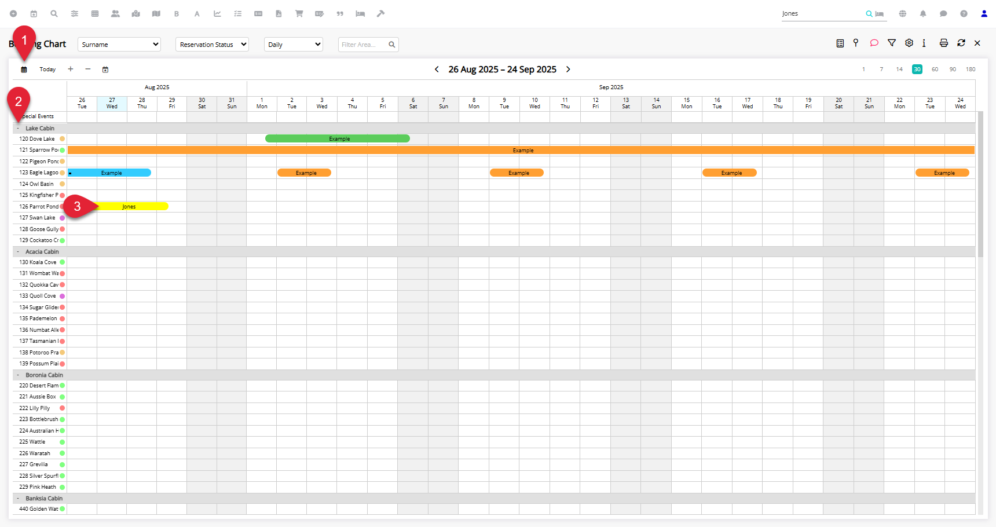Open the document report icon
This screenshot has width=996, height=527.
[279, 13]
